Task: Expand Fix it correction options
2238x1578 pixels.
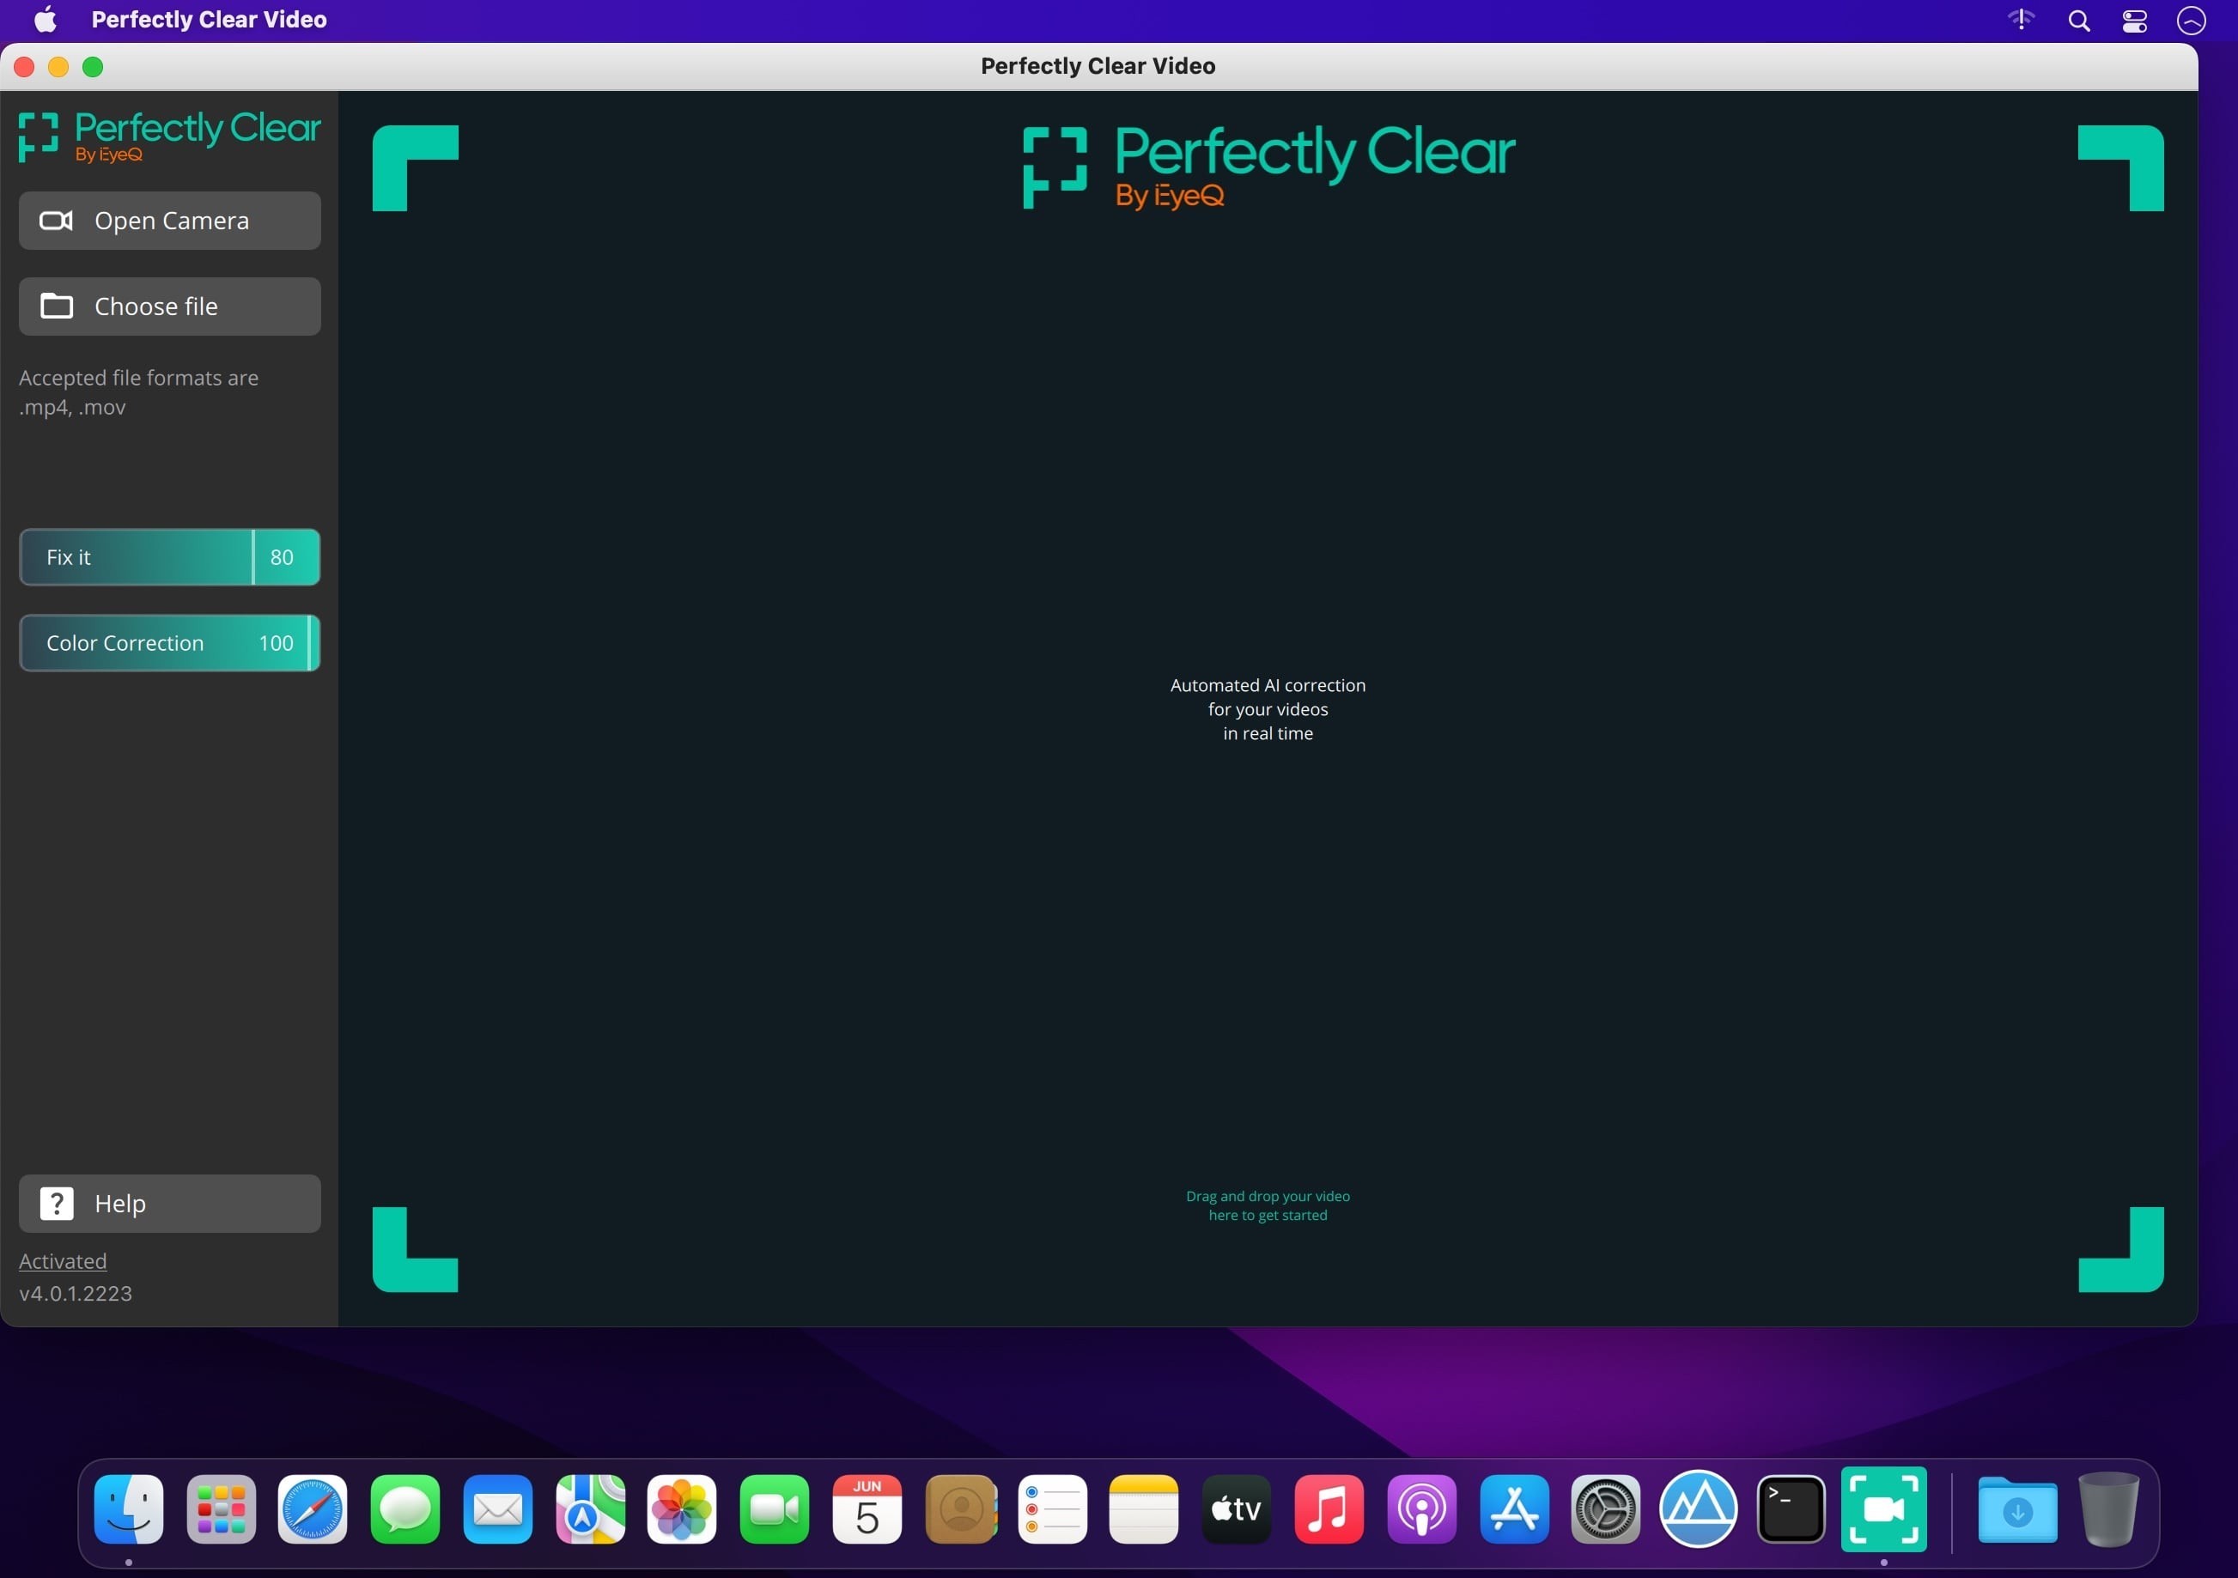Action: point(67,555)
